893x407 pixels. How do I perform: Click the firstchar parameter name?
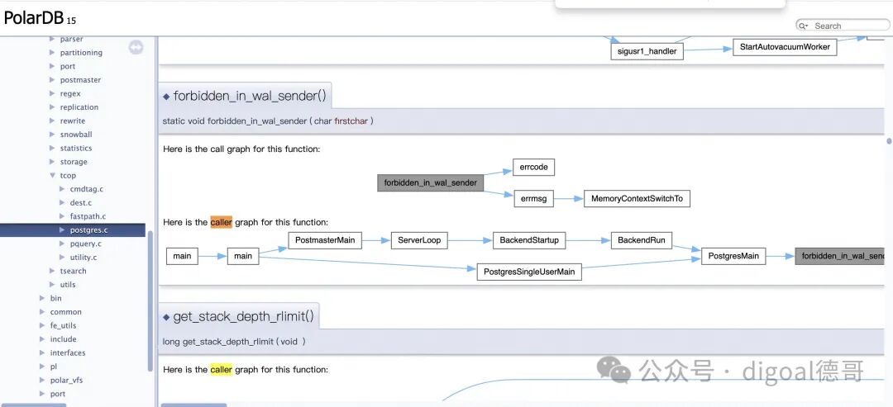pyautogui.click(x=351, y=121)
